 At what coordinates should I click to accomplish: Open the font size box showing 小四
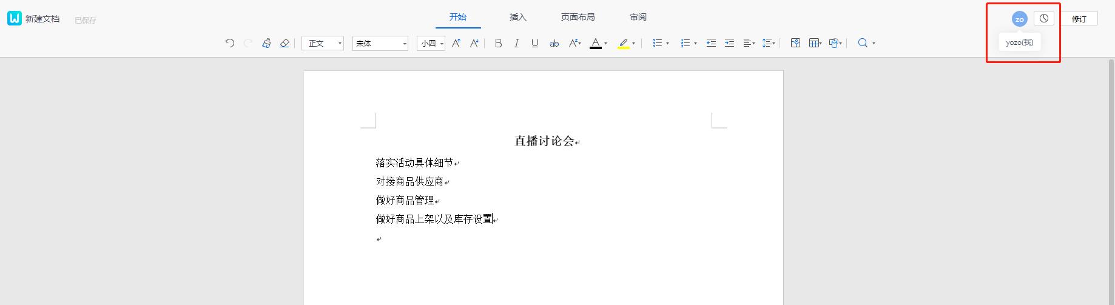tap(431, 43)
